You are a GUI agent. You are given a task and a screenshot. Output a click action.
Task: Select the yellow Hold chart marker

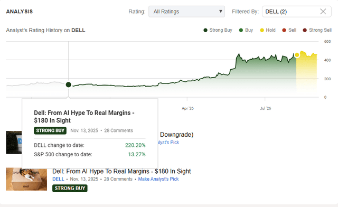pos(297,55)
